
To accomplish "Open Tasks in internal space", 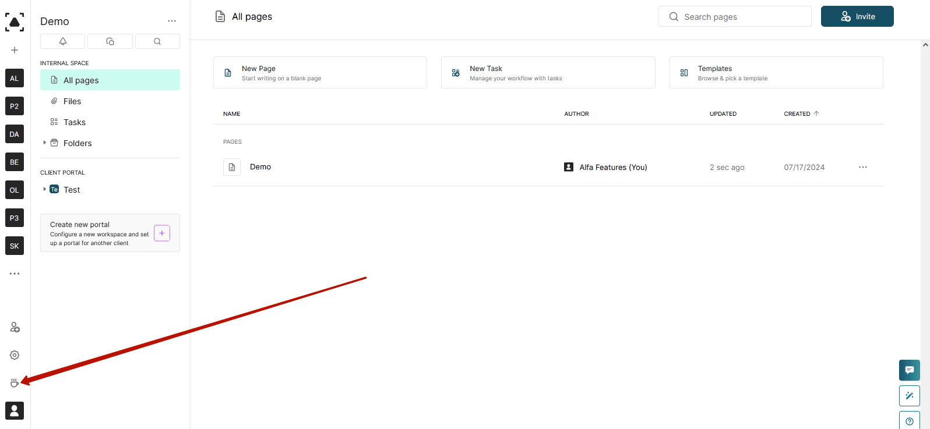I will 110,122.
